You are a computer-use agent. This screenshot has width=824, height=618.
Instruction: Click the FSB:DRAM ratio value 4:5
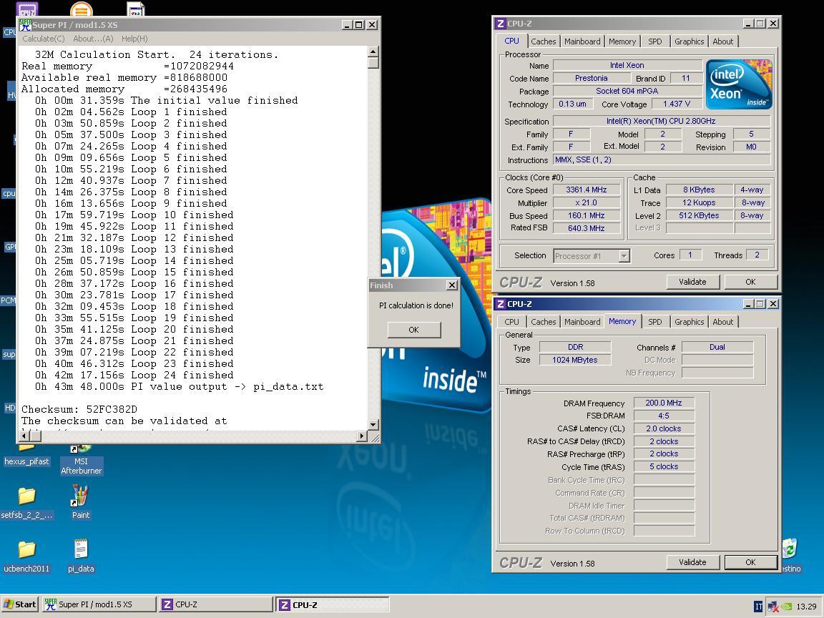pyautogui.click(x=664, y=416)
